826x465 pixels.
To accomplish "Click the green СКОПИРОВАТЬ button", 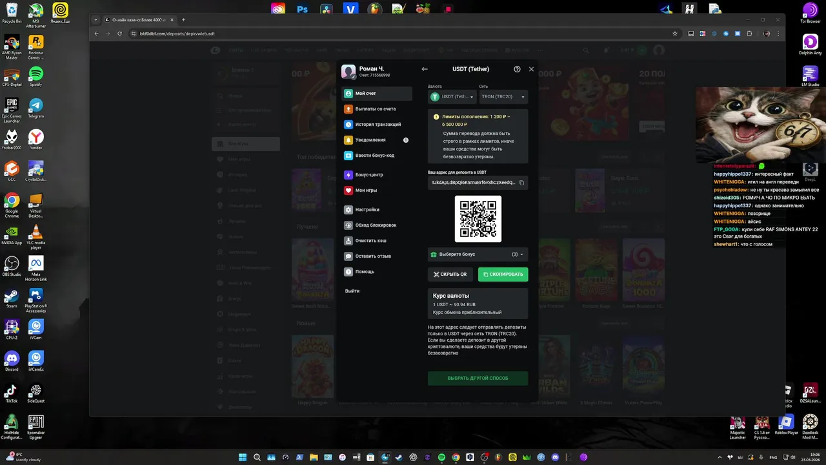I will tap(503, 274).
